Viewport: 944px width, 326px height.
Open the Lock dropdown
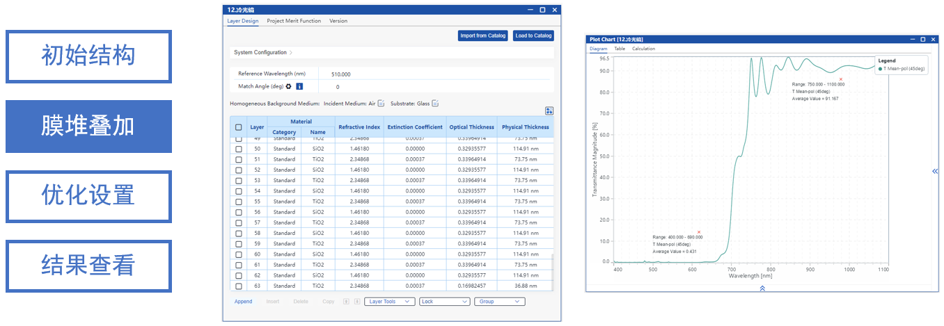444,302
